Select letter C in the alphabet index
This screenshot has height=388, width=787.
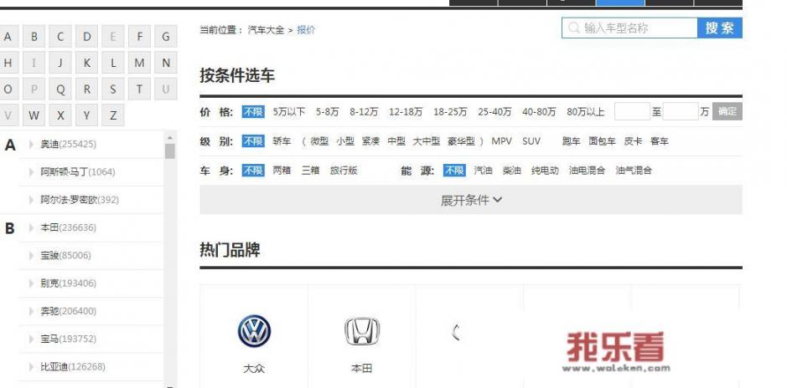pyautogui.click(x=60, y=37)
